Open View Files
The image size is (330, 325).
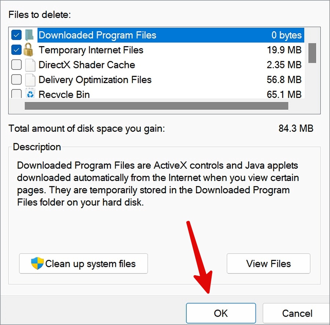tap(268, 264)
